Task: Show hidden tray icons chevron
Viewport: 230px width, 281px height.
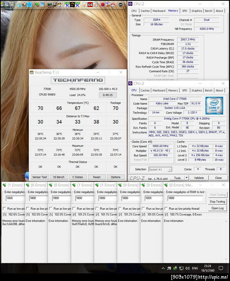Action: (x=163, y=268)
